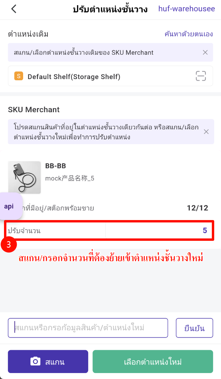This screenshot has height=379, width=221.
Task: Click ค้นหาด้วยตนเอง manual search link
Action: (x=189, y=34)
